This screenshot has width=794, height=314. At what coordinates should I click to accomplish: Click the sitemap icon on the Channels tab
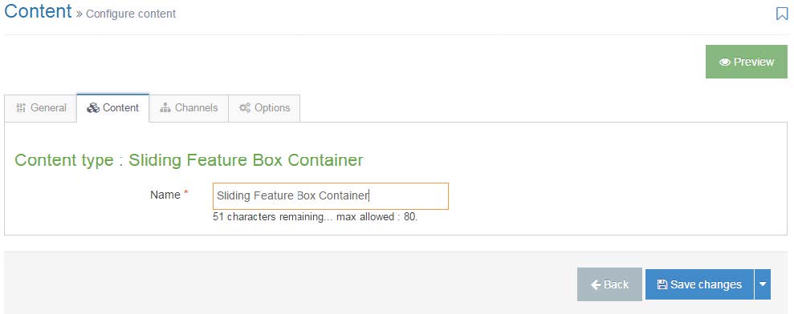point(165,107)
